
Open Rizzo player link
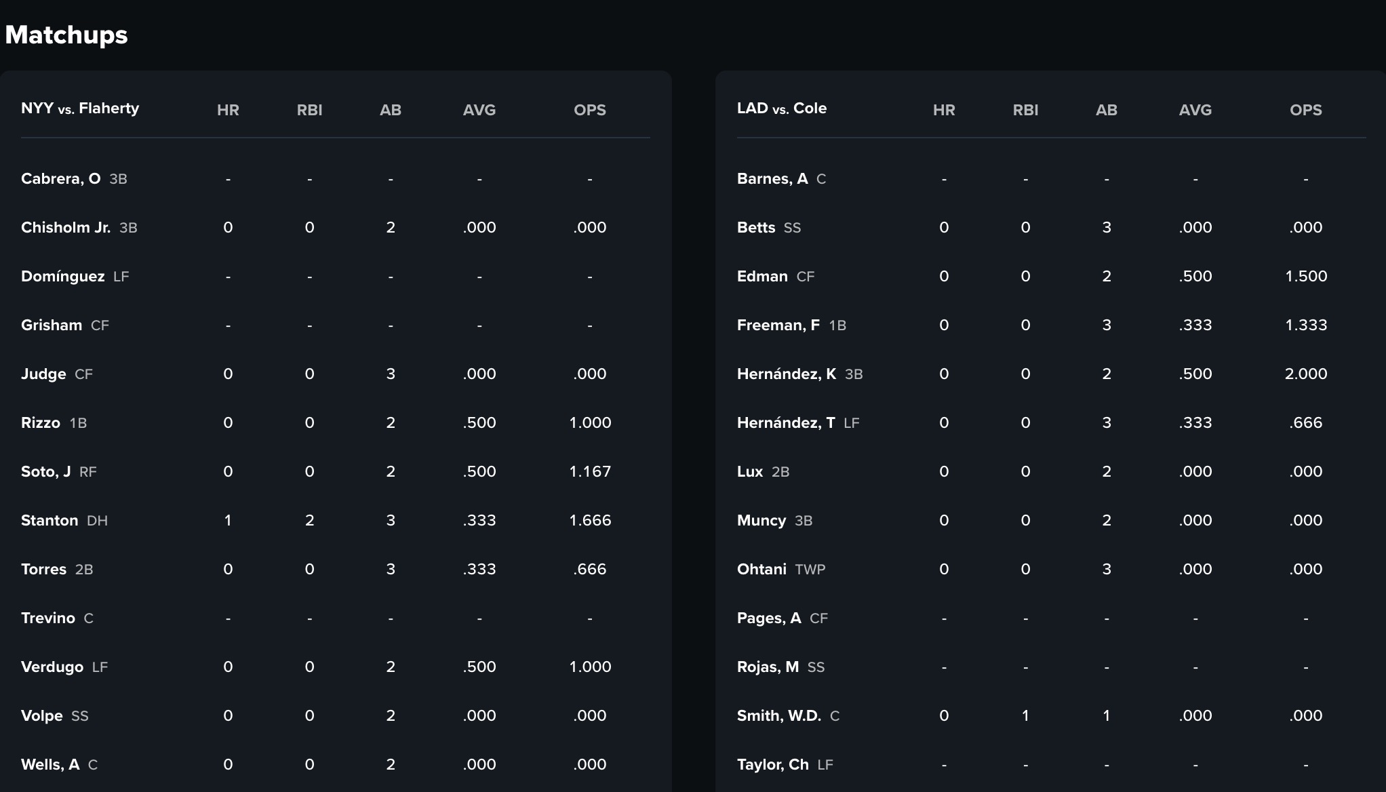[41, 422]
